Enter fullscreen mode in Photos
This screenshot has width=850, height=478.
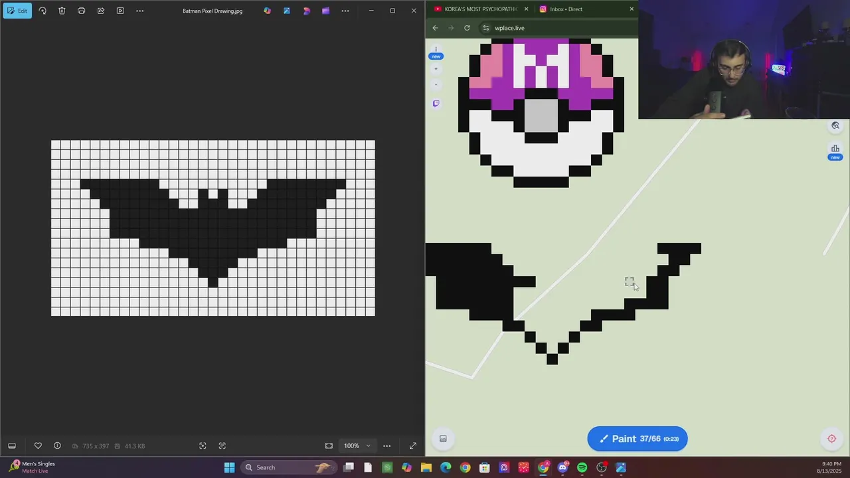pos(412,445)
